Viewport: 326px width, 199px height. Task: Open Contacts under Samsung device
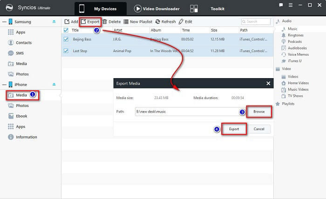23,42
